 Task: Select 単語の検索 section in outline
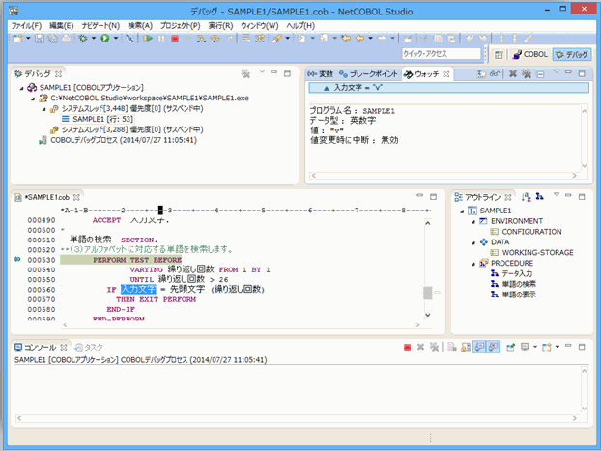pos(514,284)
